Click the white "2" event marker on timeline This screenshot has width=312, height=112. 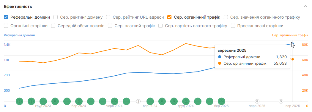(x=138, y=101)
